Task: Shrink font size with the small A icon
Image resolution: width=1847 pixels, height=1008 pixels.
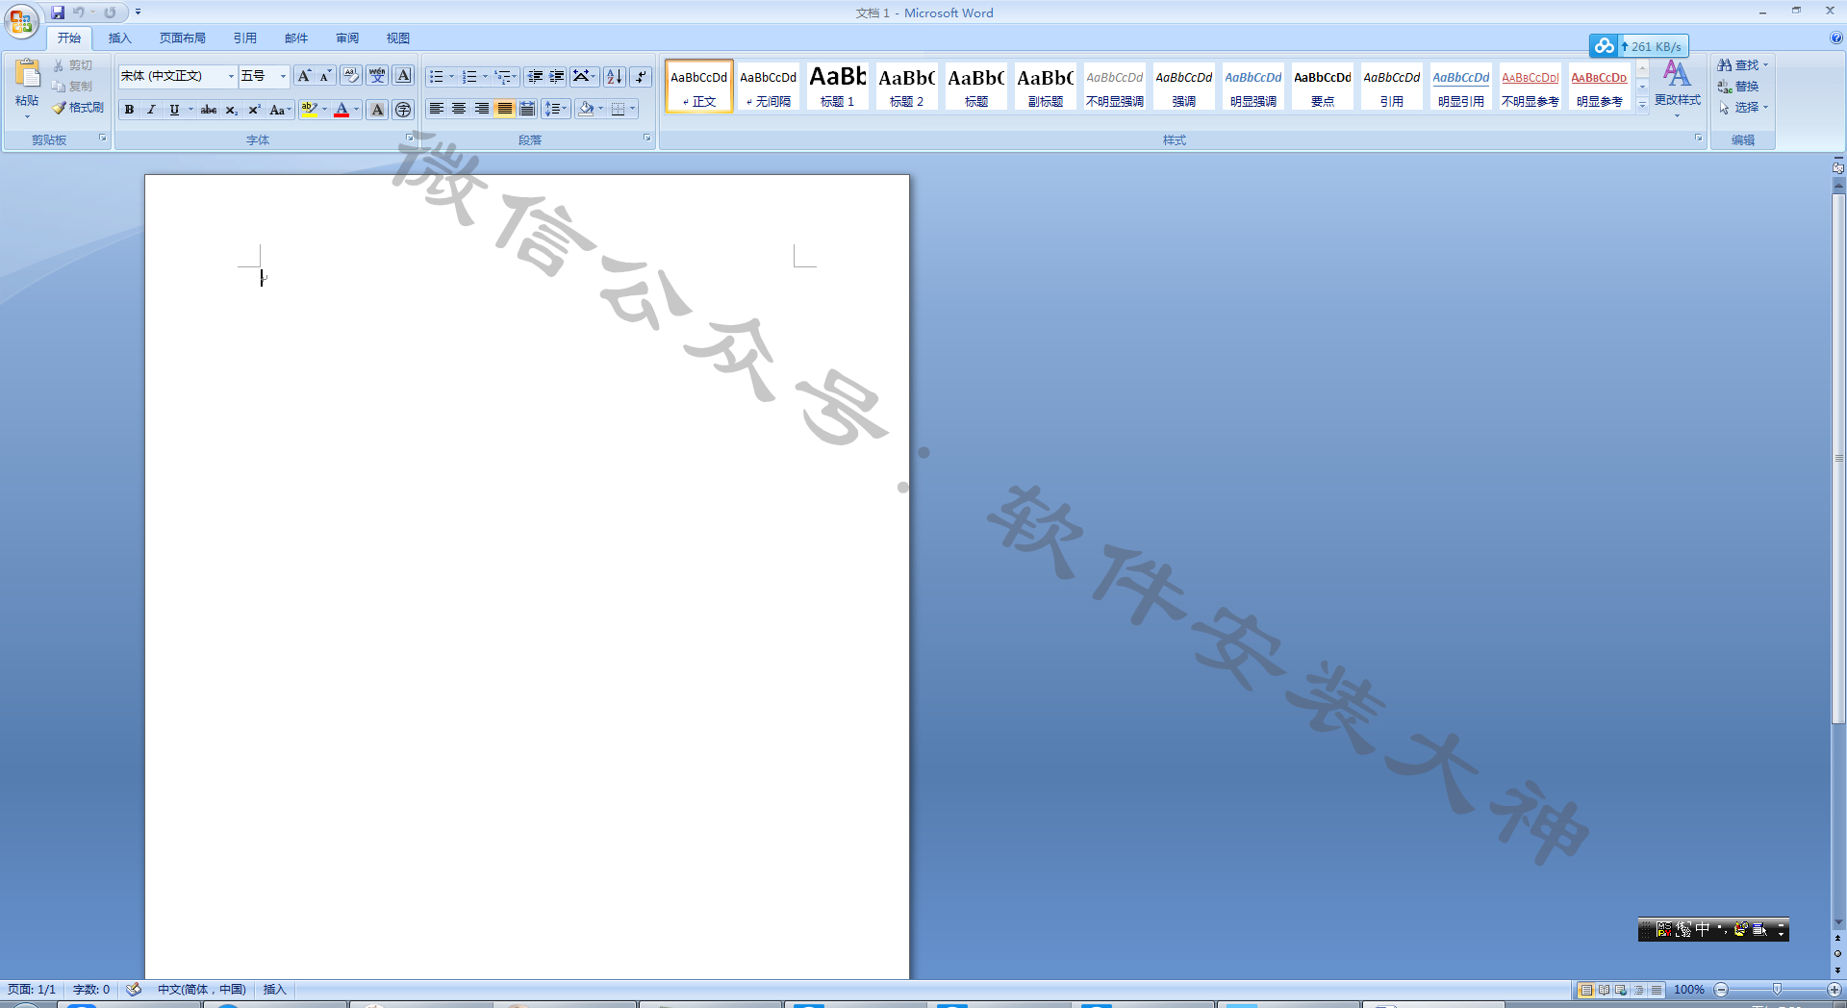Action: point(325,76)
